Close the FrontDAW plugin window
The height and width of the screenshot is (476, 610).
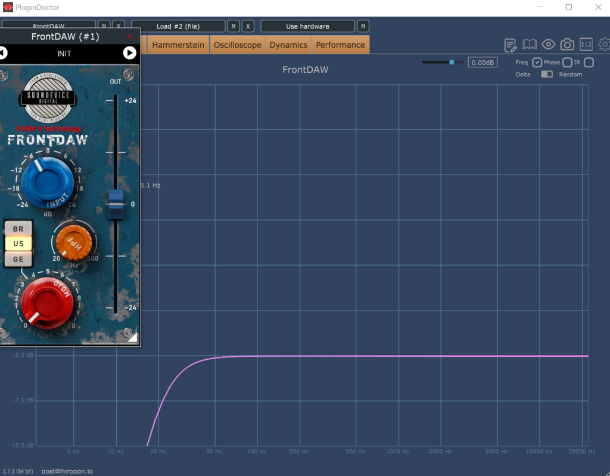coord(130,36)
